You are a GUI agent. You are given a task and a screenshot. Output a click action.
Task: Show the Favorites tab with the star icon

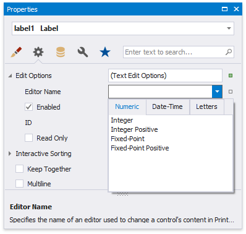(105, 52)
